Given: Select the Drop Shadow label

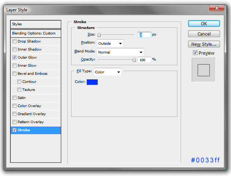Looking at the screenshot, I should (x=29, y=41).
